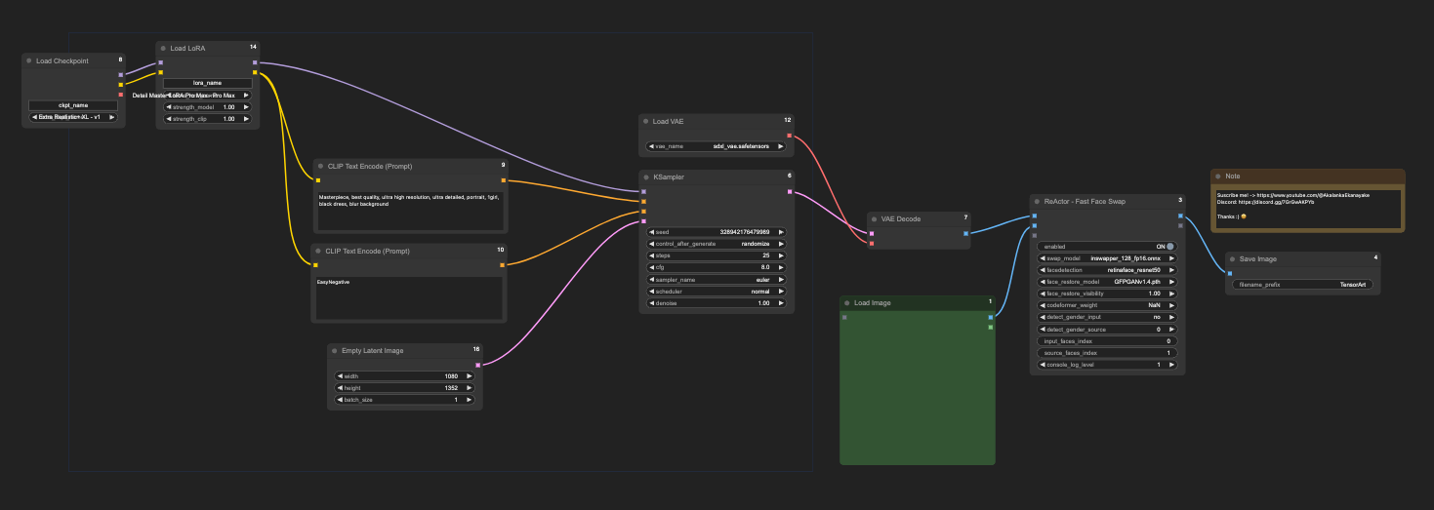Click the positive prompt text box with Masterpiece

click(x=409, y=207)
